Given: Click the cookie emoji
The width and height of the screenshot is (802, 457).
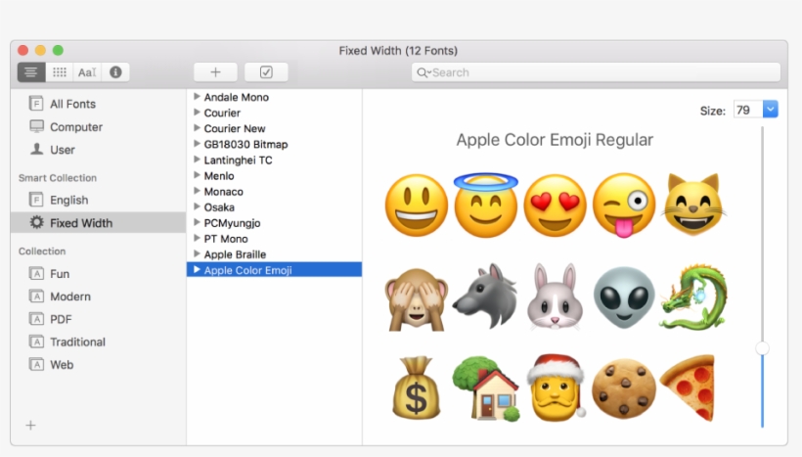Looking at the screenshot, I should point(624,388).
